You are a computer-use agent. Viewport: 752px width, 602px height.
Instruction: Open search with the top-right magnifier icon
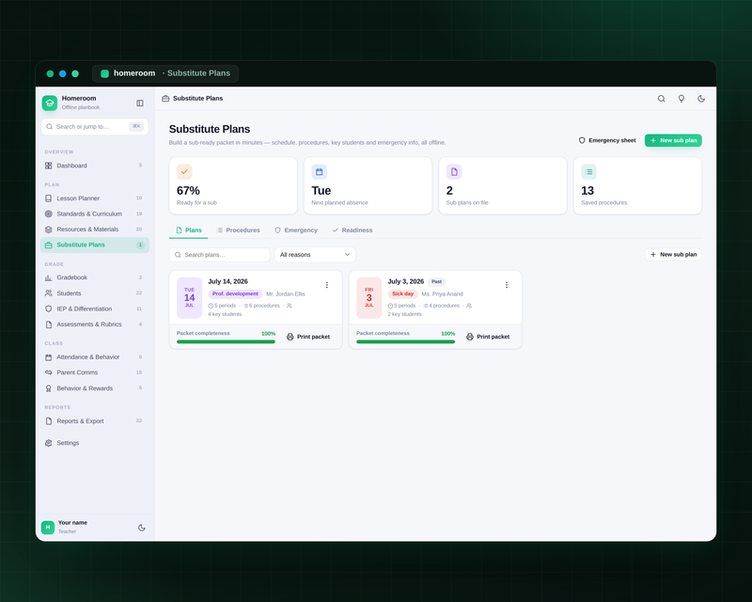coord(662,99)
